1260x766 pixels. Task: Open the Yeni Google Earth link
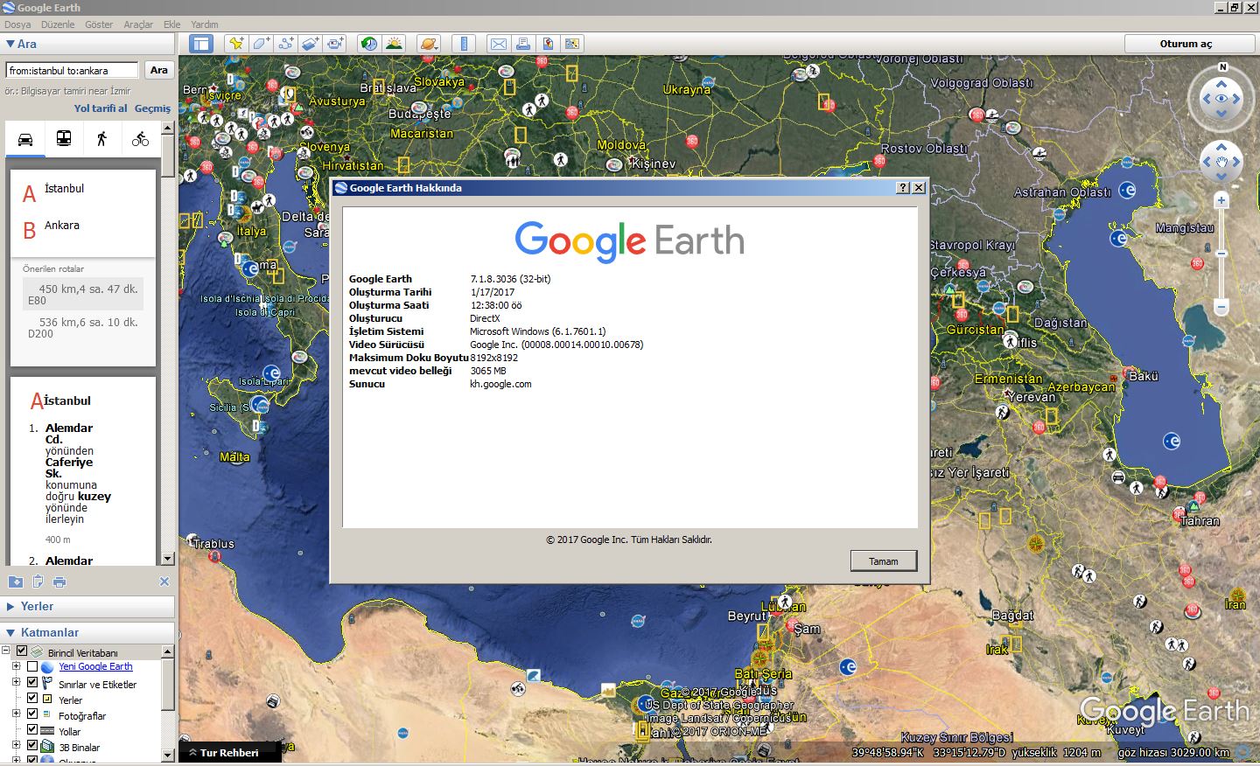pyautogui.click(x=95, y=666)
